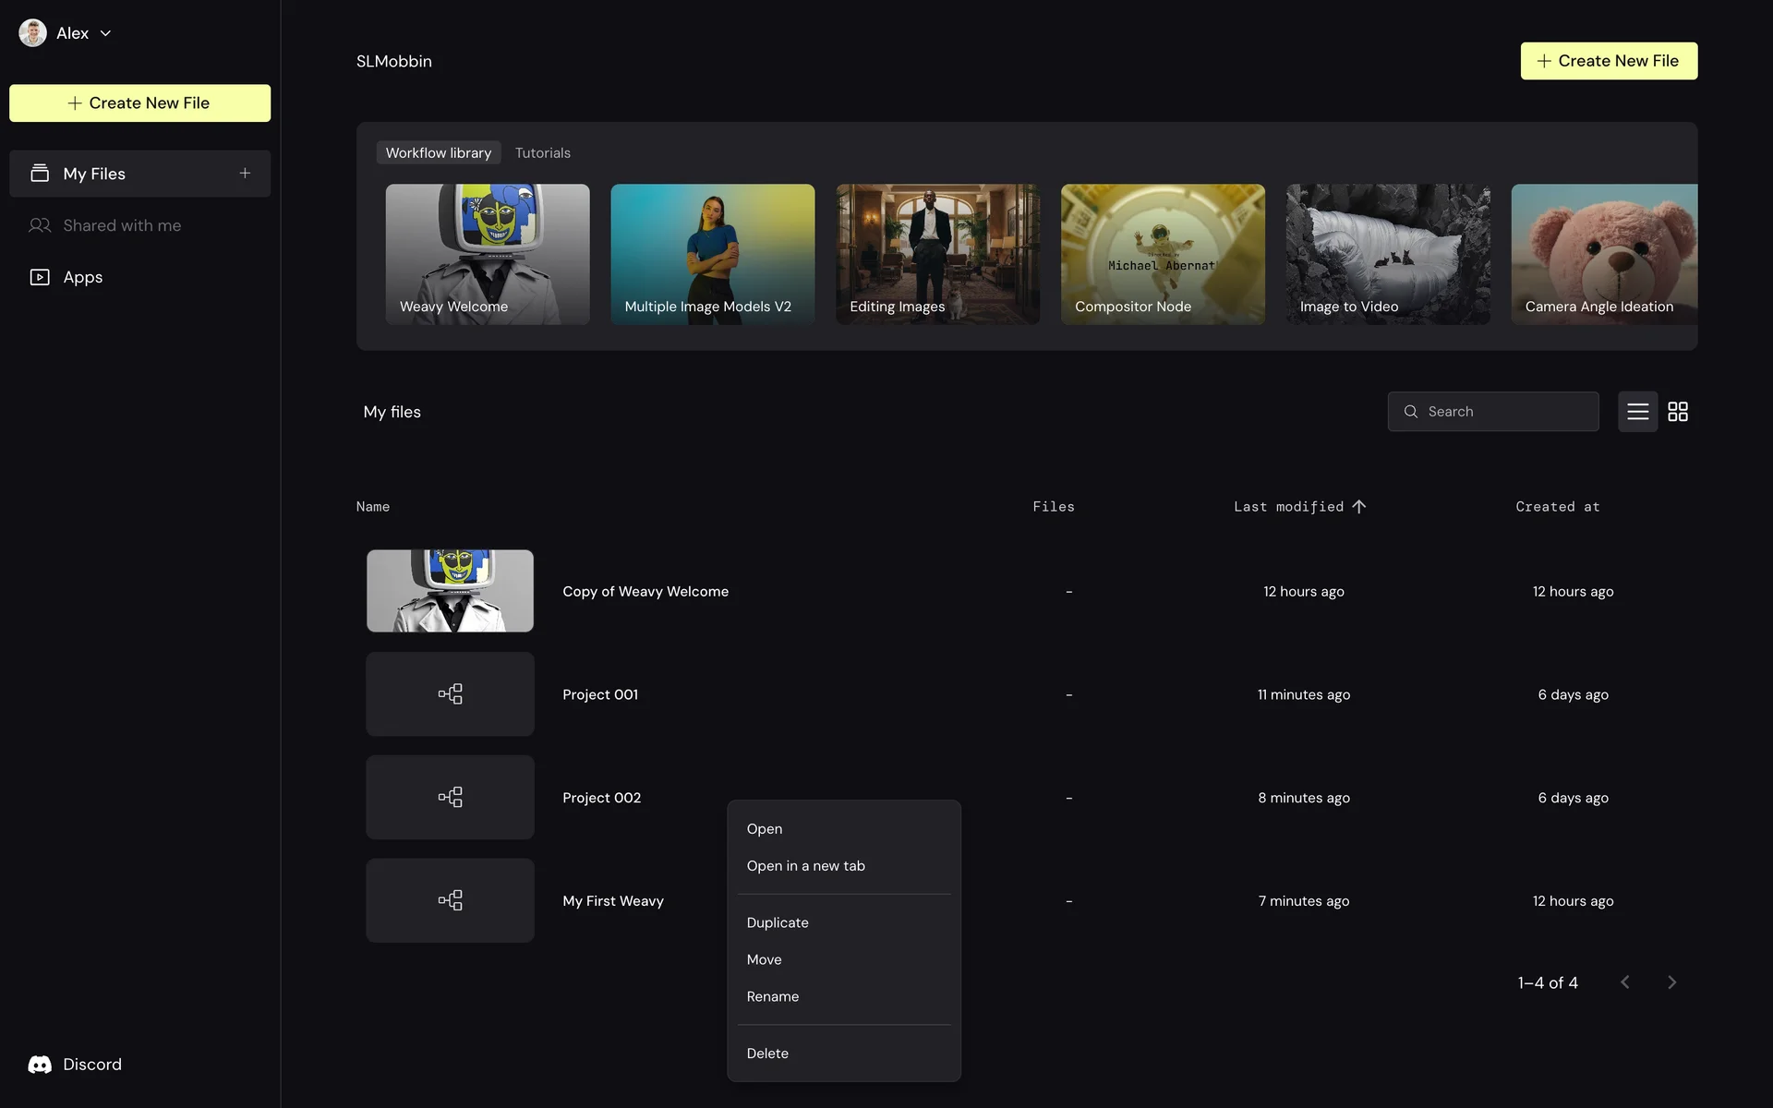The image size is (1773, 1108).
Task: Switch to the Tutorials tab
Action: [542, 153]
